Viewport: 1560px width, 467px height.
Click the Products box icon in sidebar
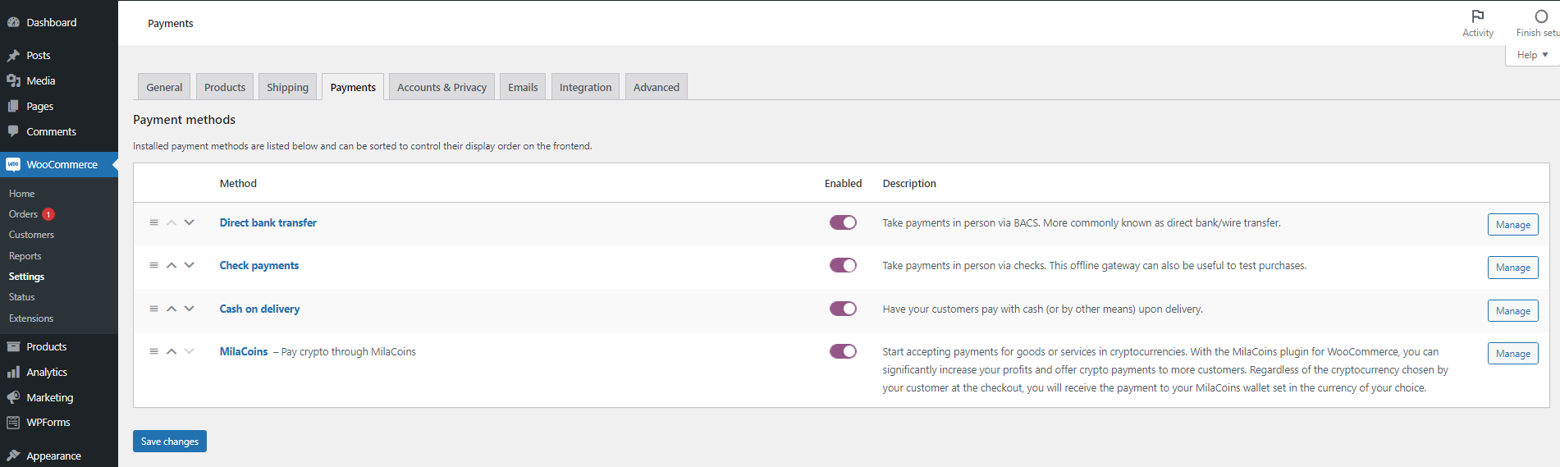(13, 346)
